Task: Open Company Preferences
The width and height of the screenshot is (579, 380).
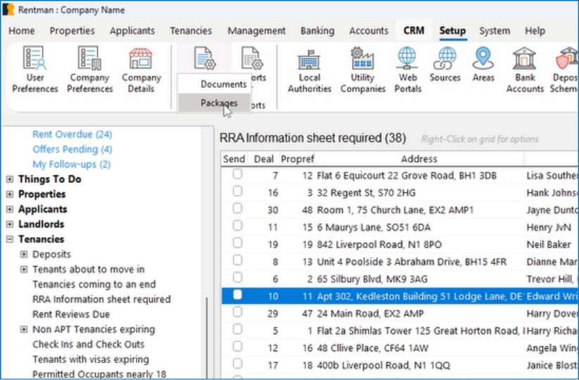Action: pos(90,69)
